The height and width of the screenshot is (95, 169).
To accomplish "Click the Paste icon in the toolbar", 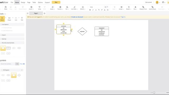I will pyautogui.click(x=6, y=7).
